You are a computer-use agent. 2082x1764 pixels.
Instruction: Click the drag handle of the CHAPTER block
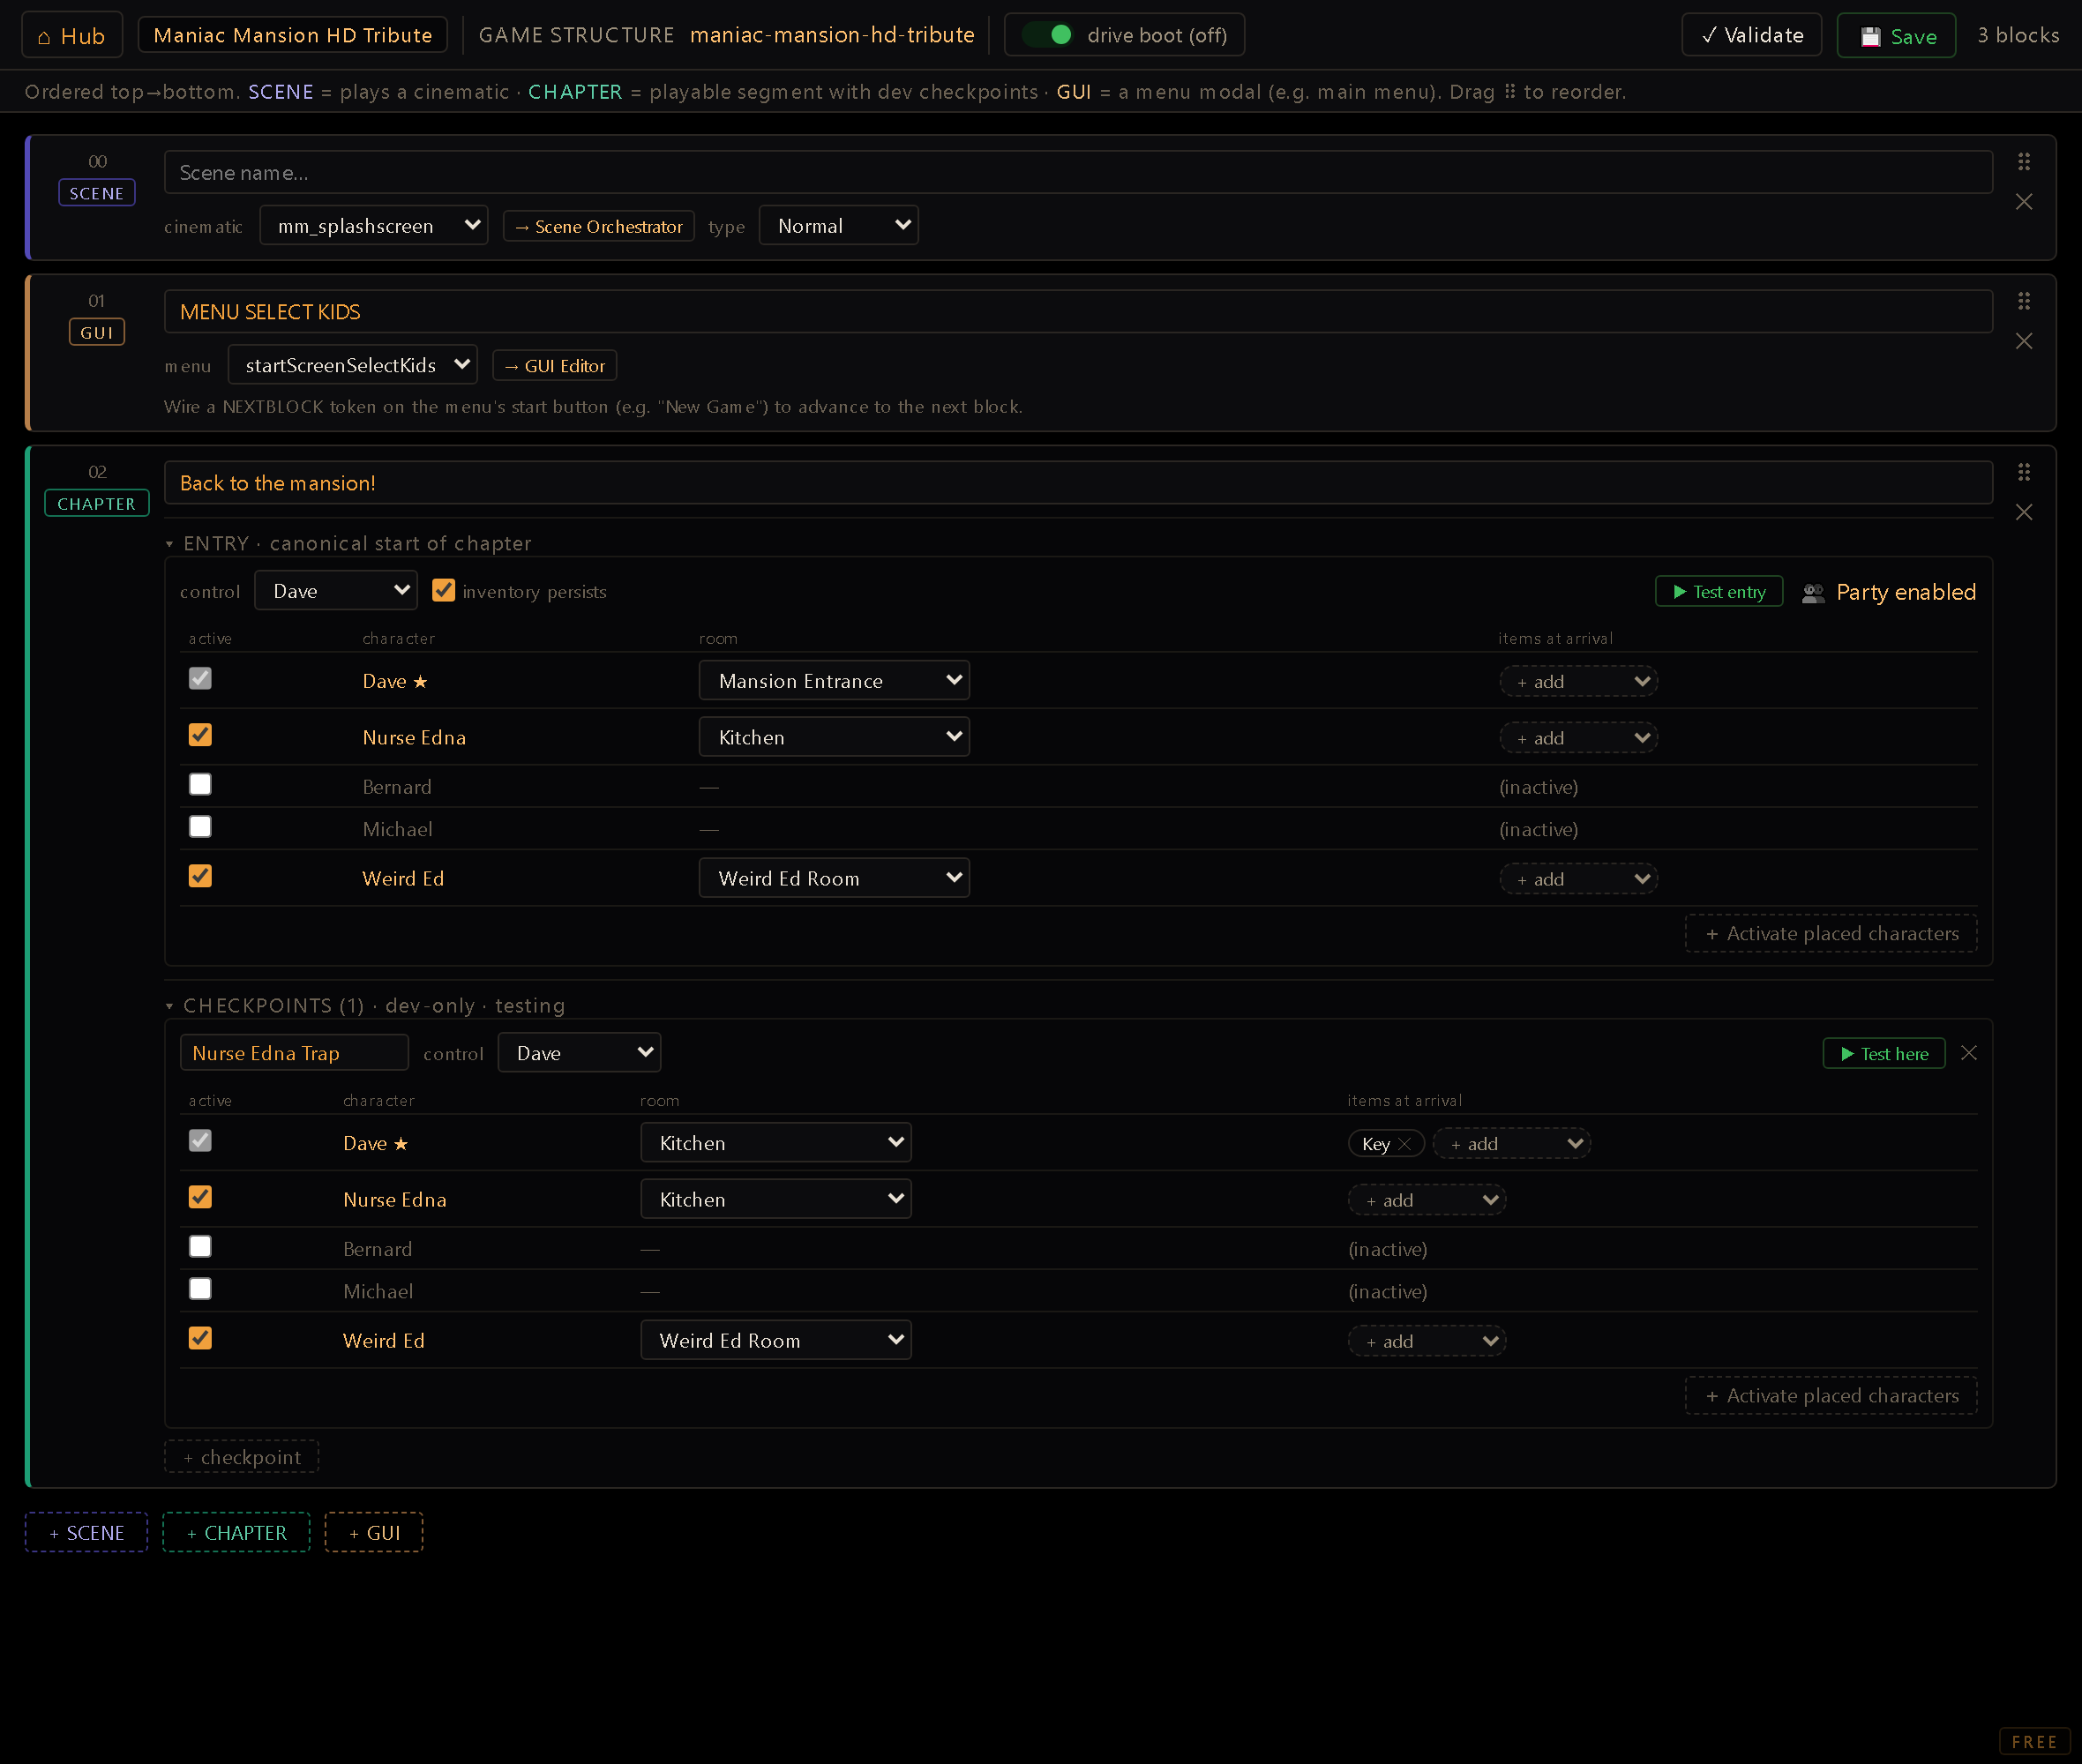tap(2023, 472)
